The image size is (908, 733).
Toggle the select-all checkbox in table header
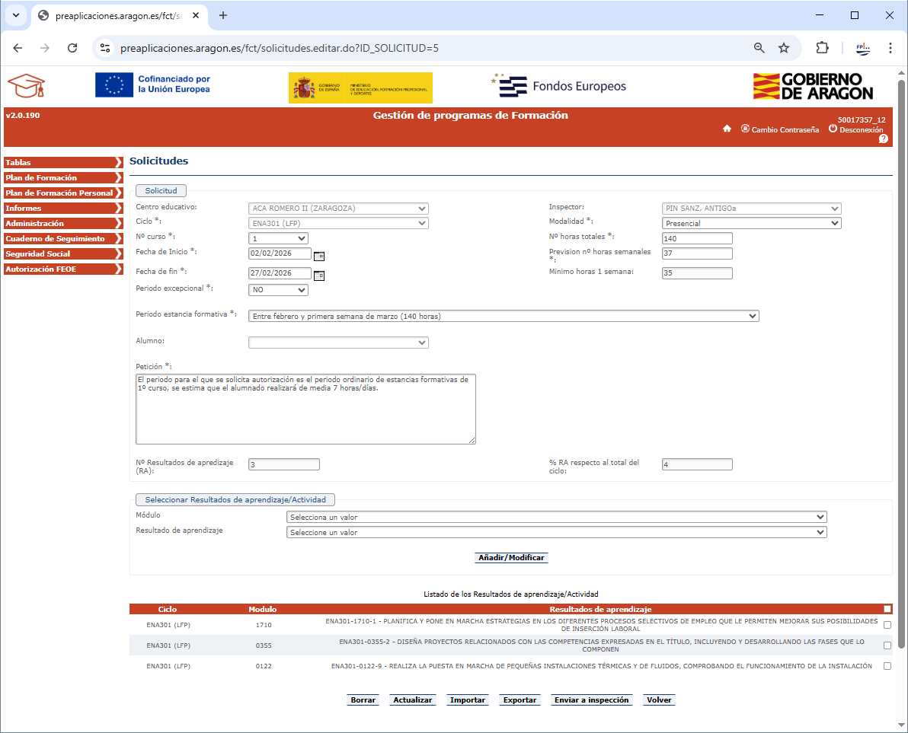[887, 609]
